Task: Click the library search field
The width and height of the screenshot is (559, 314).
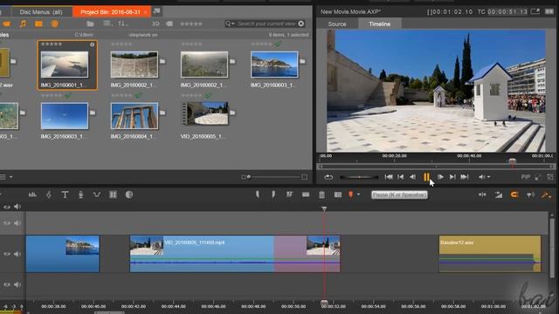Action: tap(266, 24)
